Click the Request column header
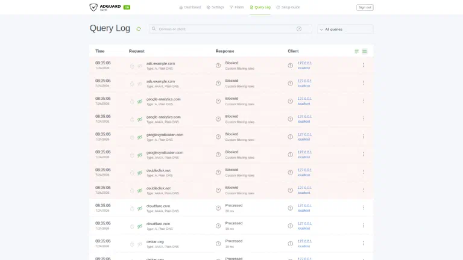 point(137,51)
